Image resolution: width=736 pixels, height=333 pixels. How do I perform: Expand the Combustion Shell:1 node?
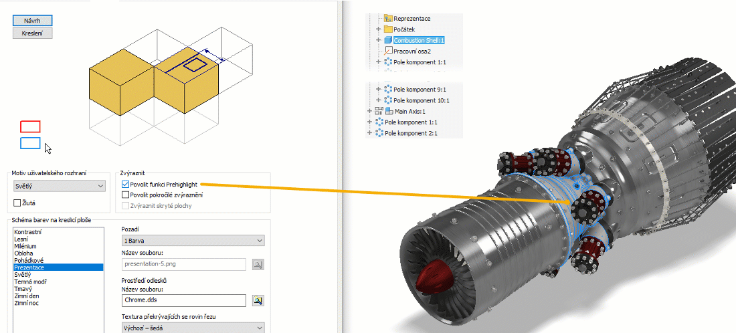click(x=378, y=40)
